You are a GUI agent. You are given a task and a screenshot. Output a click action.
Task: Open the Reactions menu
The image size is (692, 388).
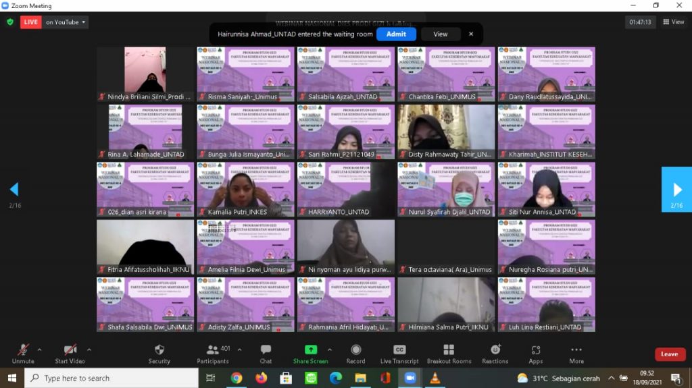pos(495,350)
